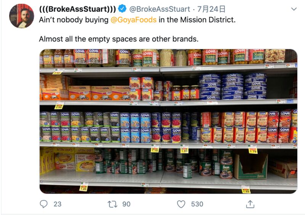This screenshot has height=215, width=305.
Task: Click the blue Goya cans in photo
Action: coord(233,86)
